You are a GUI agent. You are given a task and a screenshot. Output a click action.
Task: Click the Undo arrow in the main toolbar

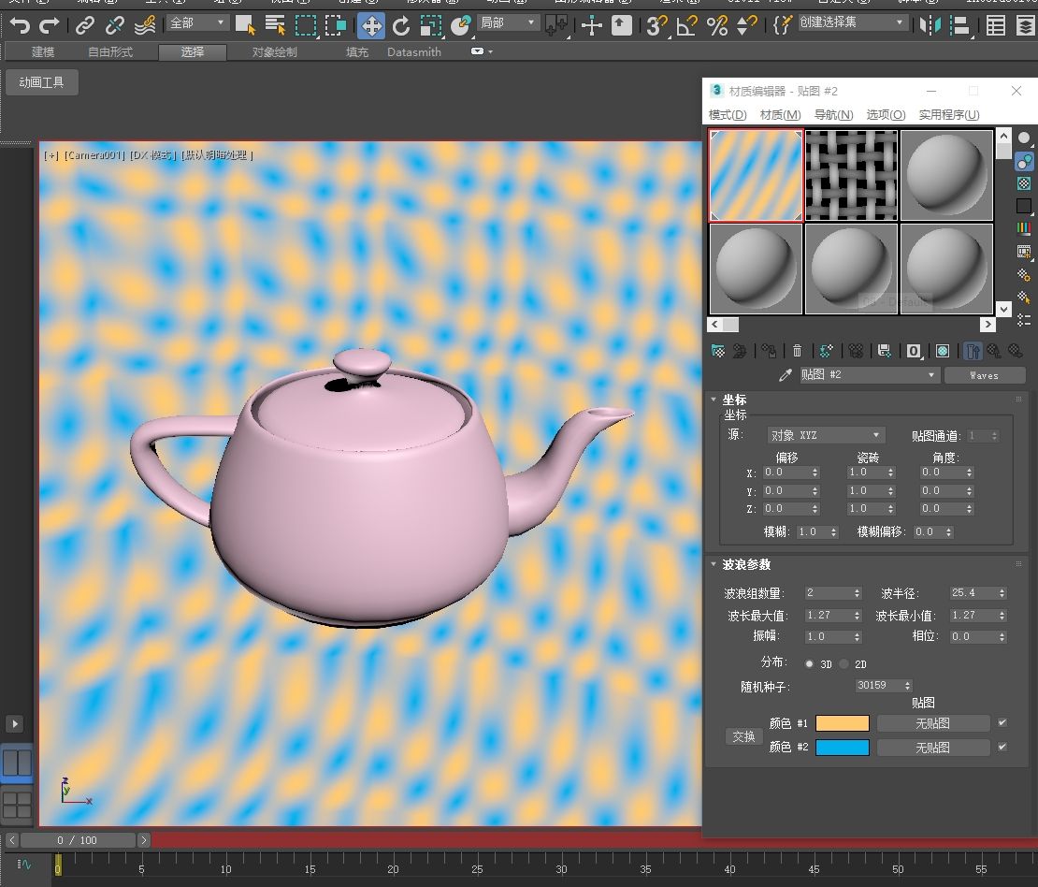[20, 26]
